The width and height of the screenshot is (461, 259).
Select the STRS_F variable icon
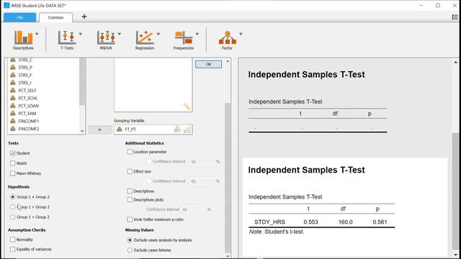click(x=13, y=75)
